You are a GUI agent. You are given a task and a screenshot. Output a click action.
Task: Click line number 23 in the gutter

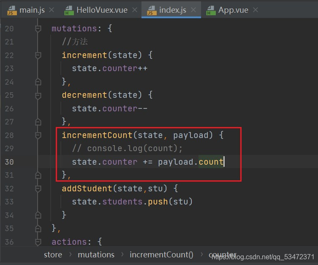coord(9,69)
